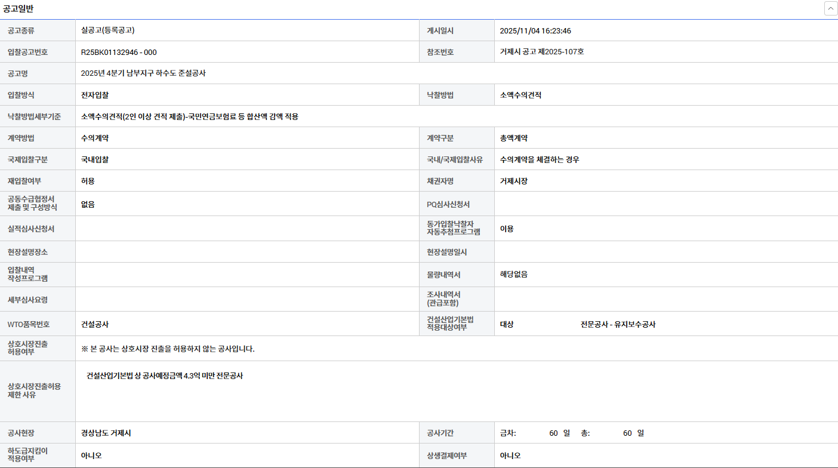Click the 소액수의견적 value next to 낙찰방법

pos(520,95)
